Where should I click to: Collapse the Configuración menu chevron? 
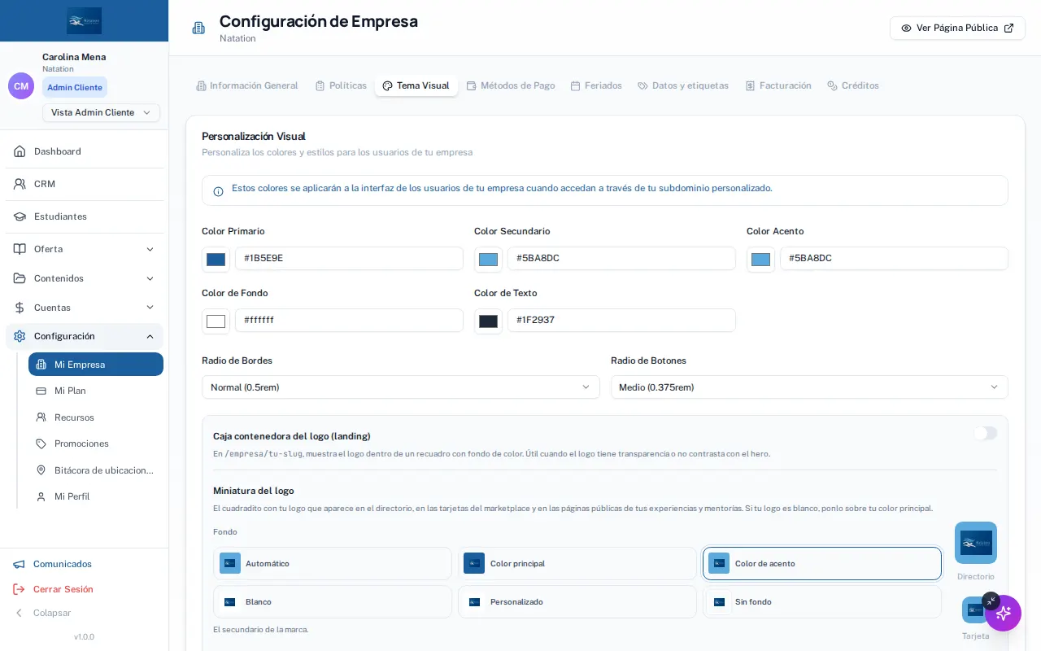(x=150, y=336)
